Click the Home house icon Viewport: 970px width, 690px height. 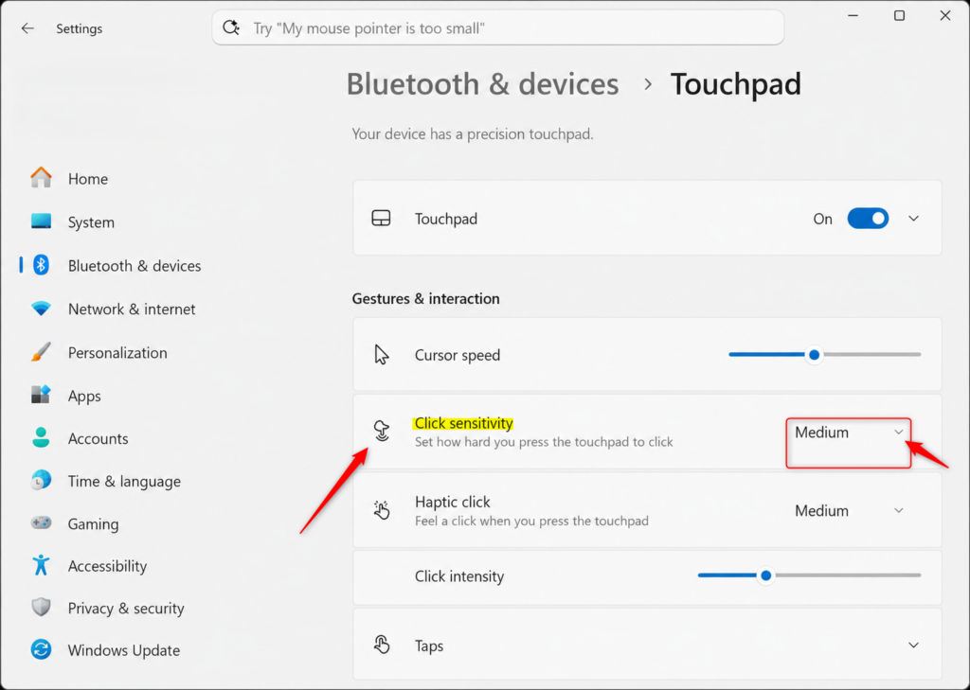[41, 178]
